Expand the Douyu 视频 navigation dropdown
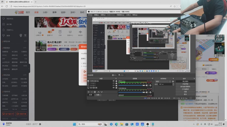This screenshot has width=227, height=127. (x=63, y=12)
